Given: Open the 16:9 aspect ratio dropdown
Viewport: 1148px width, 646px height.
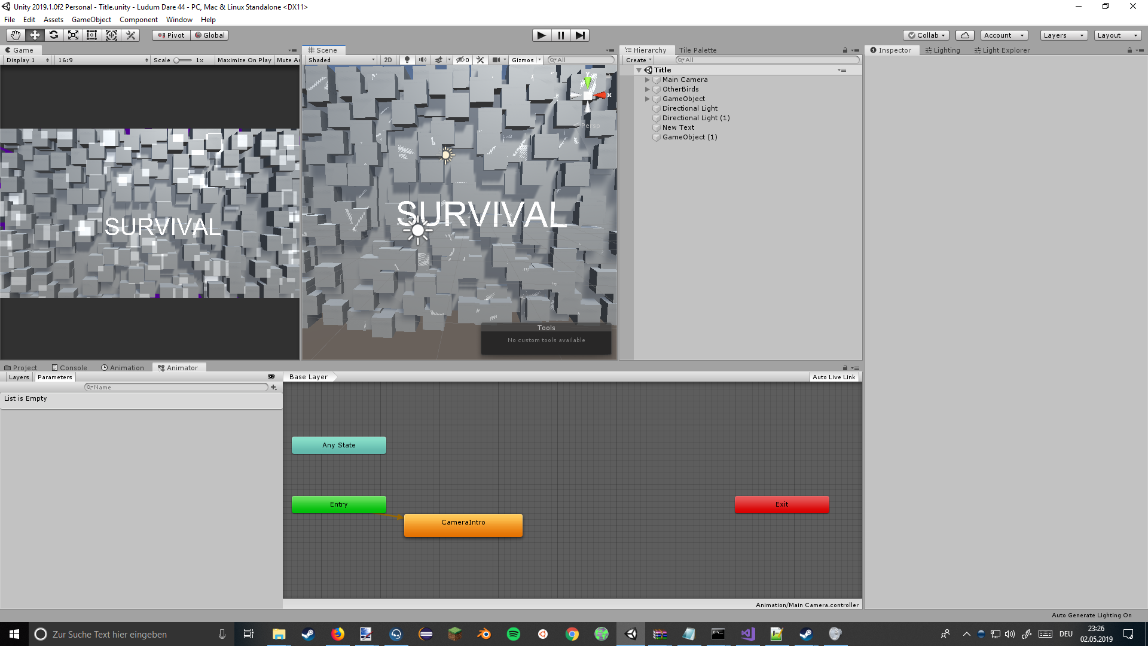Looking at the screenshot, I should 103,60.
